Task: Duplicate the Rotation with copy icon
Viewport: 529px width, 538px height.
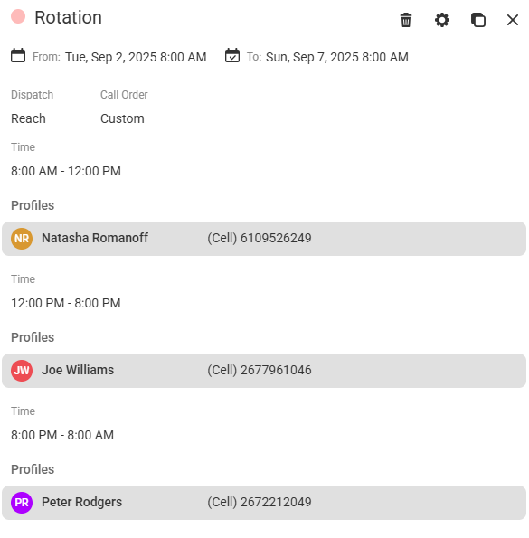Action: [477, 20]
